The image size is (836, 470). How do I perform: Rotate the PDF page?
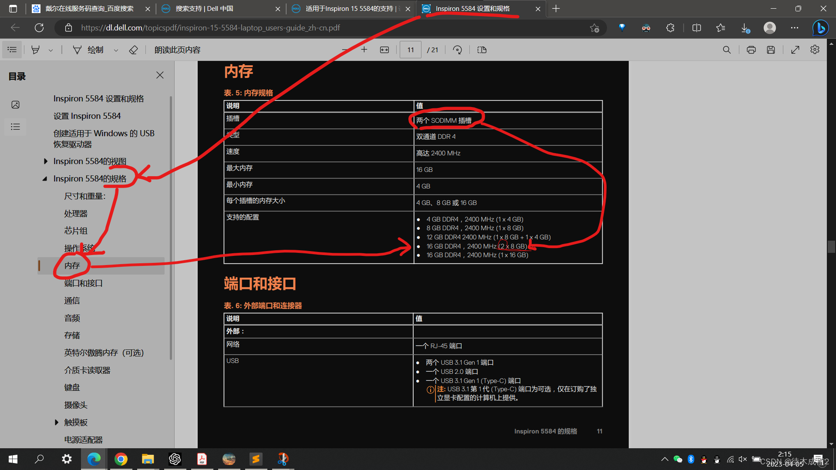457,50
